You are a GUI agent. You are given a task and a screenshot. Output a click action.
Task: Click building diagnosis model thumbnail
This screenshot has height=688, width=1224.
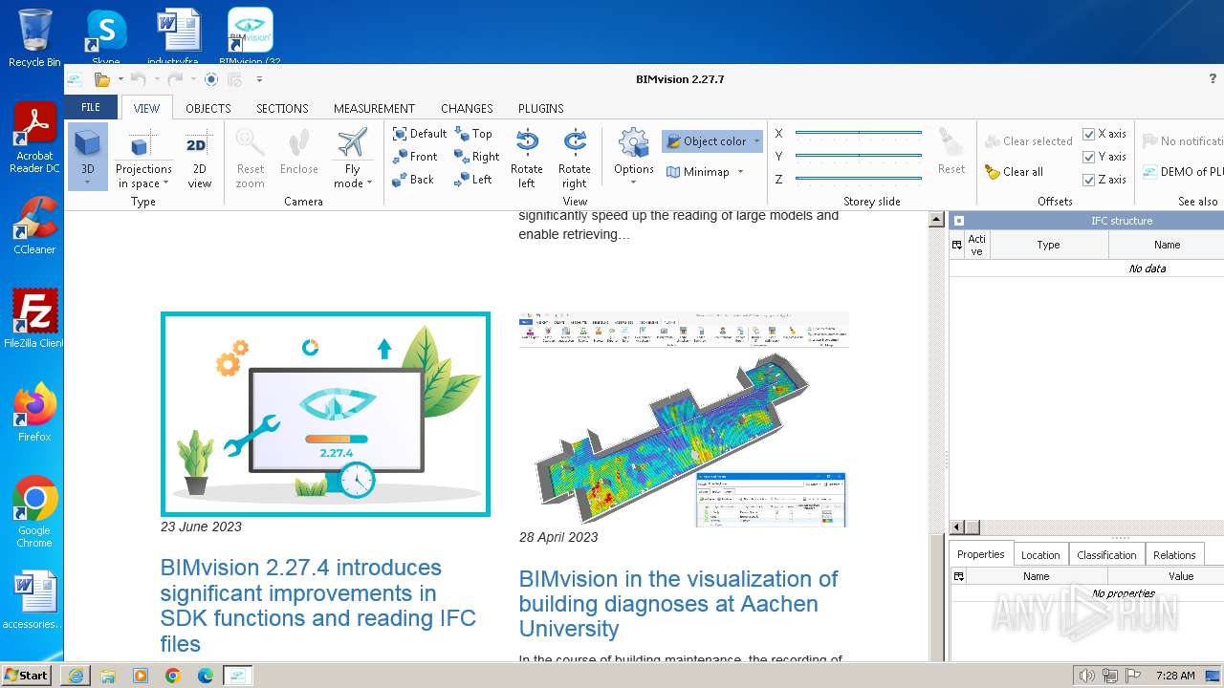coord(684,419)
